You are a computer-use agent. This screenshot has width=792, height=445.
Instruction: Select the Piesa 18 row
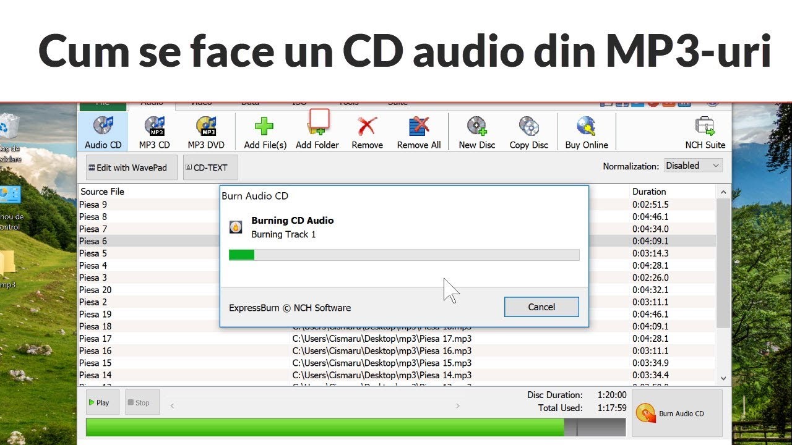(x=397, y=326)
